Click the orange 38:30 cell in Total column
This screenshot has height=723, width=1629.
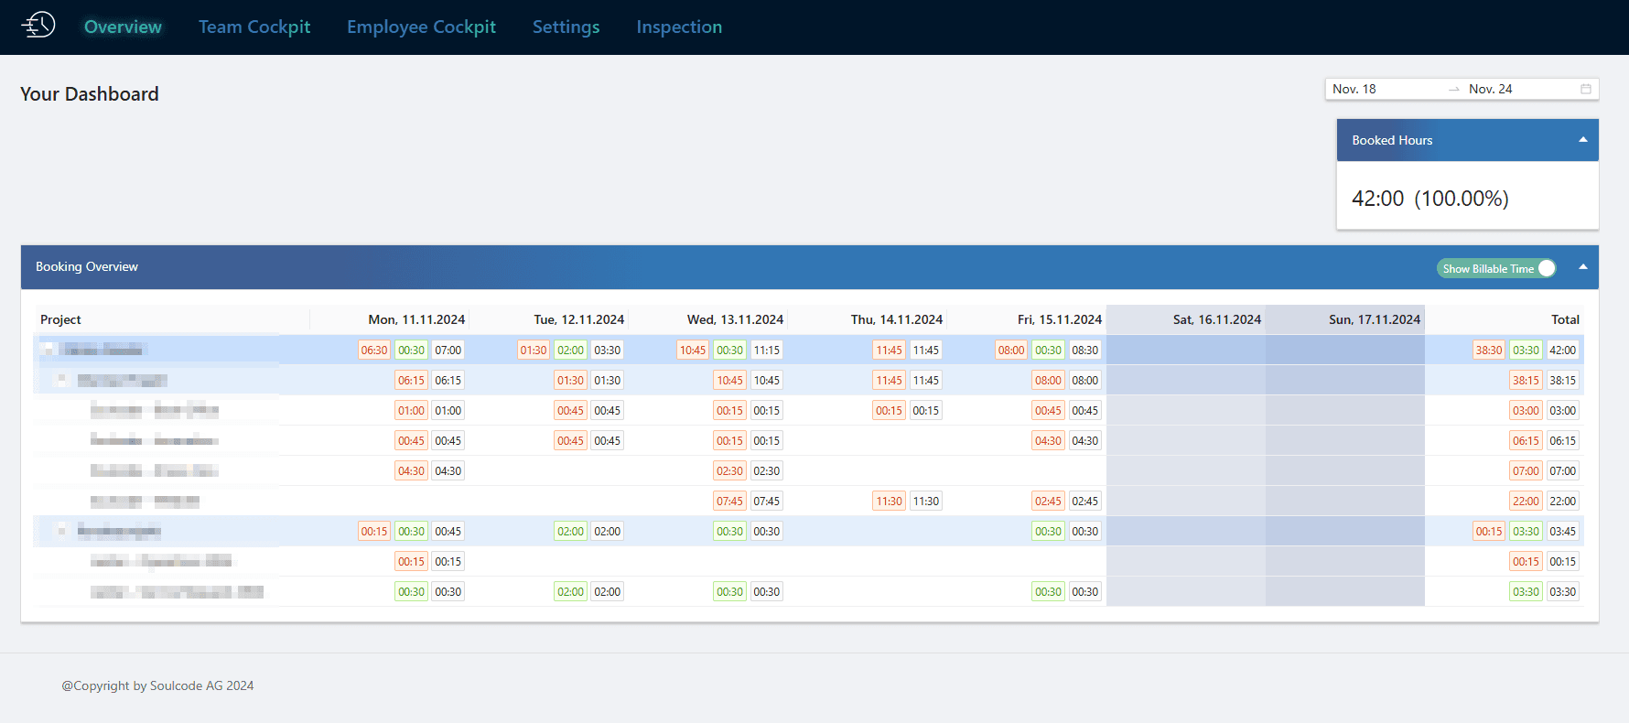1489,350
